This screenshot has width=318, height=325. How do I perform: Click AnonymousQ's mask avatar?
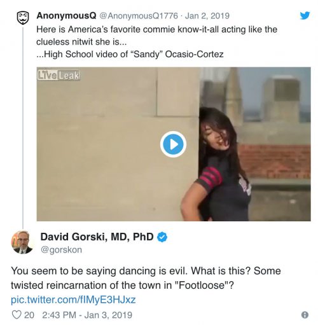point(23,18)
